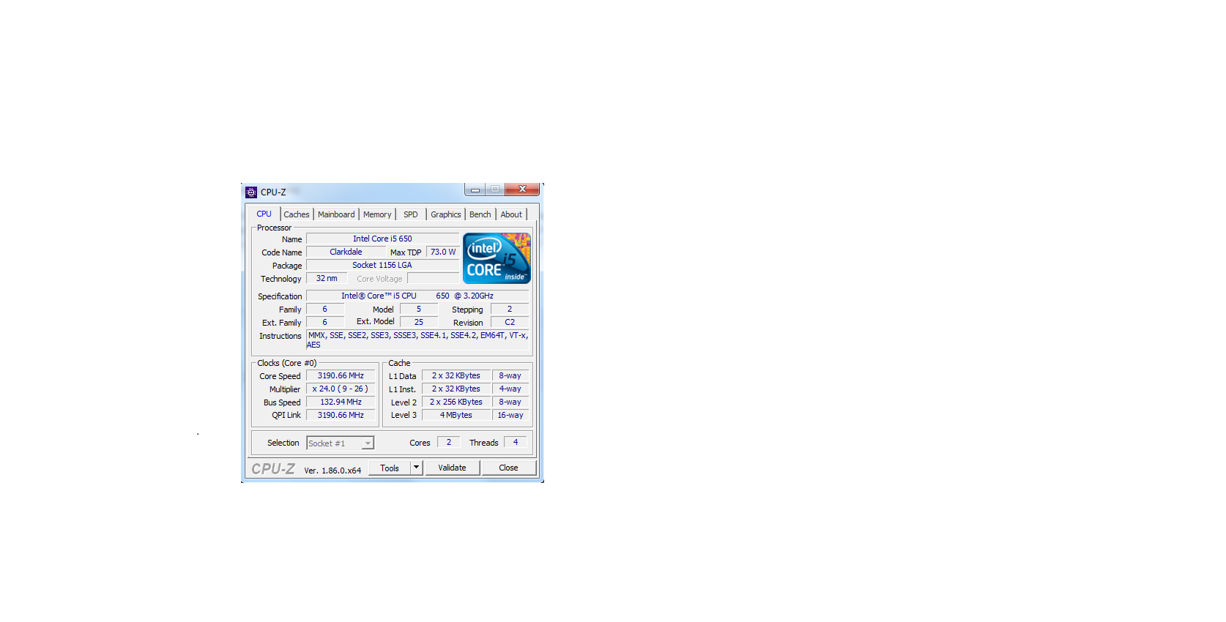Switch to the Graphics tab

tap(445, 214)
